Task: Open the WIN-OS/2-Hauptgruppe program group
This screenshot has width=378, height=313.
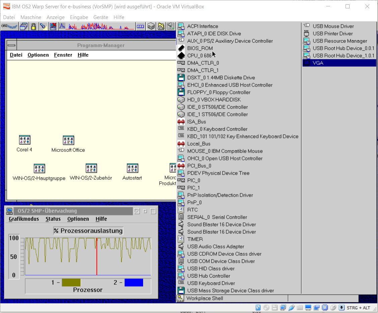Action: click(x=39, y=172)
